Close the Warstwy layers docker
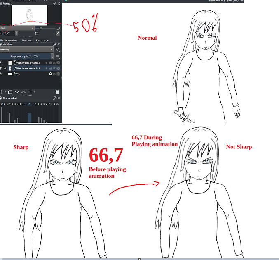 pyautogui.click(x=59, y=44)
